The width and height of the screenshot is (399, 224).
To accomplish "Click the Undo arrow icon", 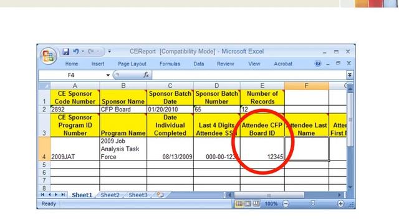I will click(76, 52).
